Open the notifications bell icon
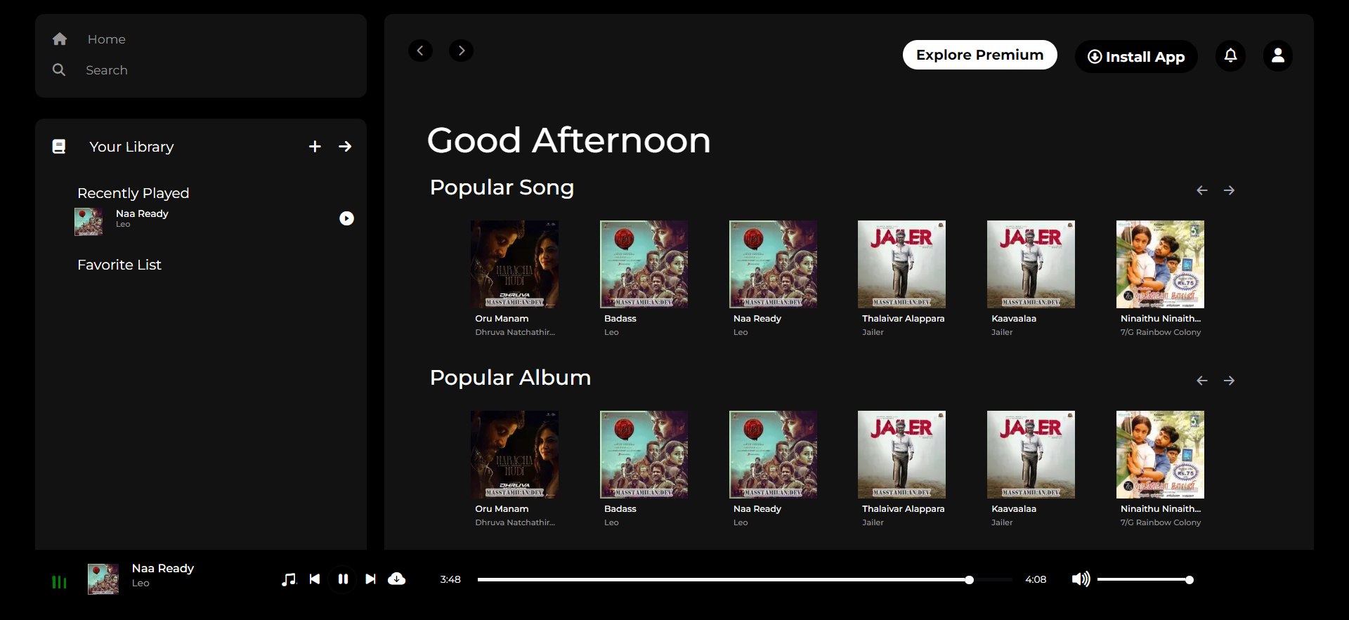Screen dimensions: 1349x620 pos(1230,55)
